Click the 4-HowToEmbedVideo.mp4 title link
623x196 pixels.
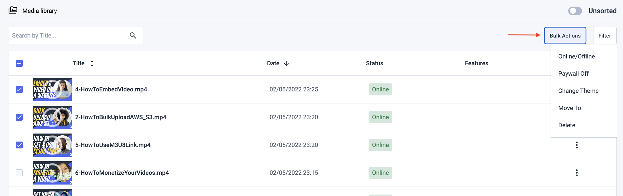[x=111, y=89]
